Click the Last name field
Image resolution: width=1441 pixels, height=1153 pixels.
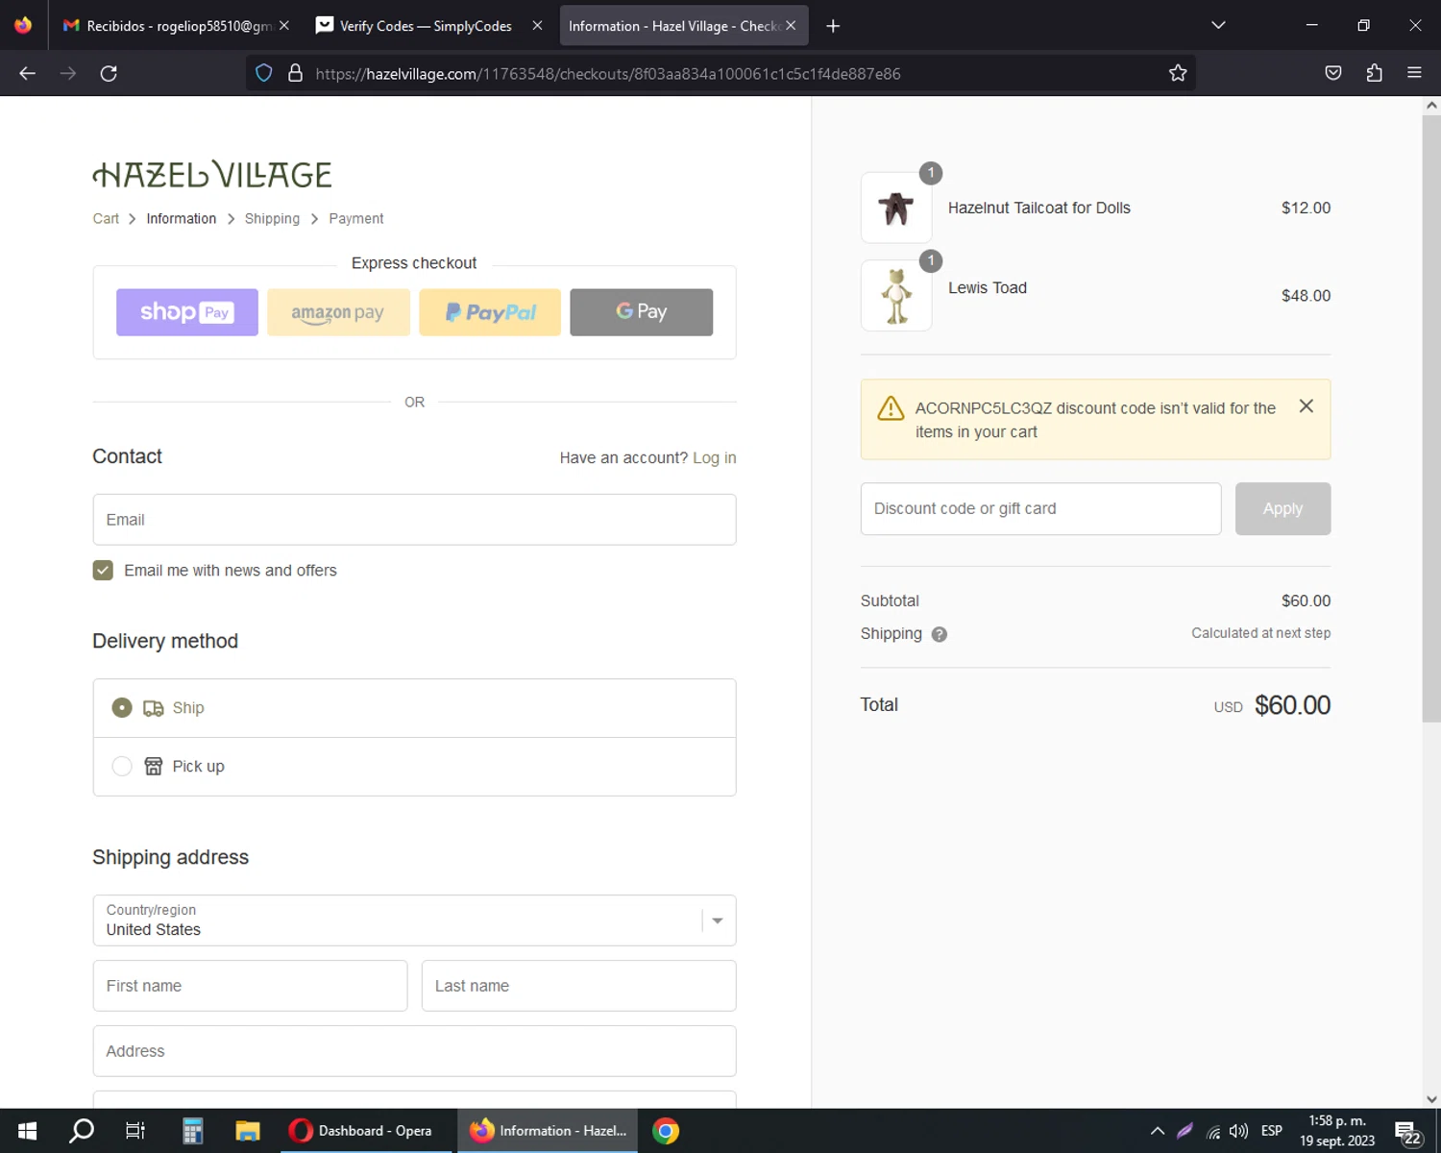tap(579, 986)
